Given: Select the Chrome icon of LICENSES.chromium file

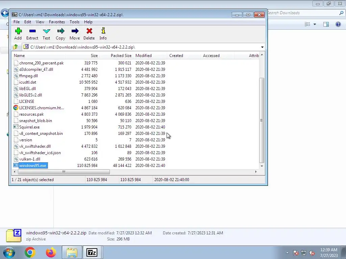Looking at the screenshot, I should pos(16,108).
